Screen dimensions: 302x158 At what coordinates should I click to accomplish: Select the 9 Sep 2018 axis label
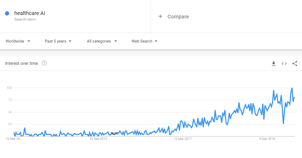[x=267, y=139]
